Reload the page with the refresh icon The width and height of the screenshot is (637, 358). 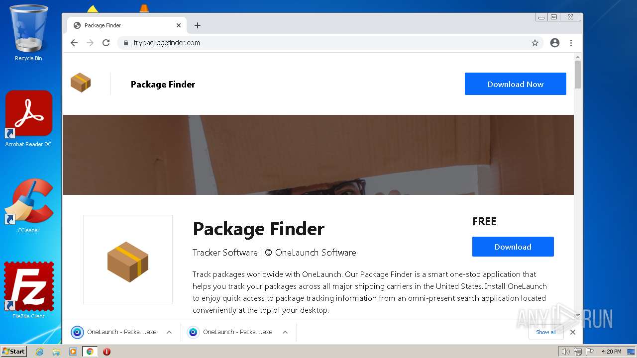106,43
